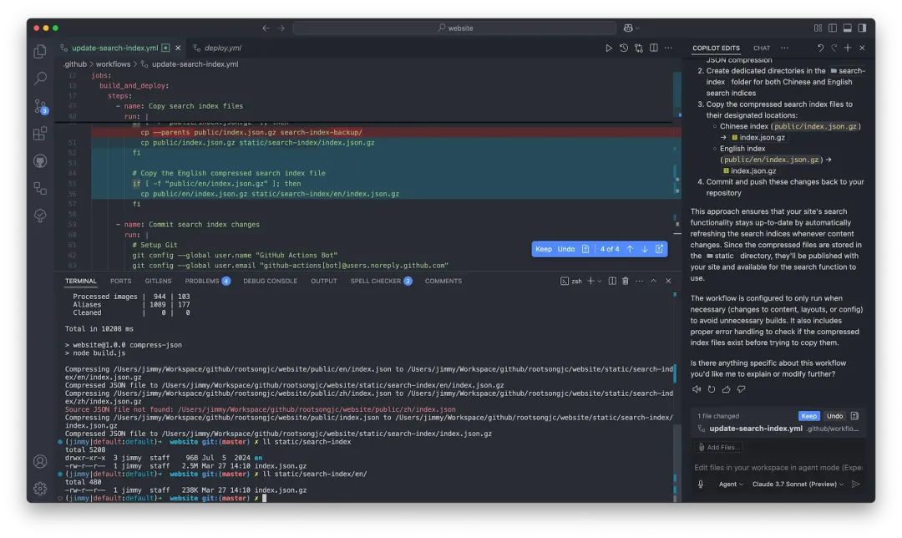Switch to the CHAT tab
This screenshot has width=902, height=538.
[x=761, y=48]
